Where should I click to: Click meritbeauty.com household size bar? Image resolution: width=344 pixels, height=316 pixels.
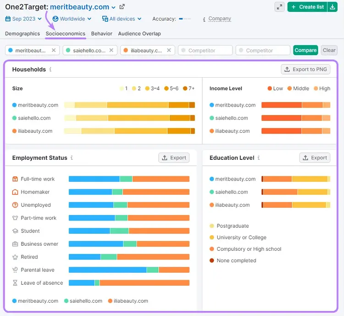coord(129,105)
